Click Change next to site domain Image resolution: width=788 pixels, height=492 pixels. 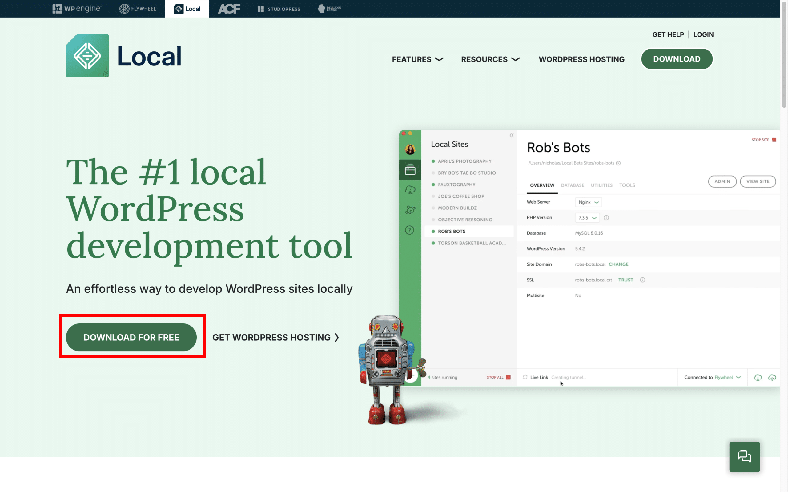(618, 264)
